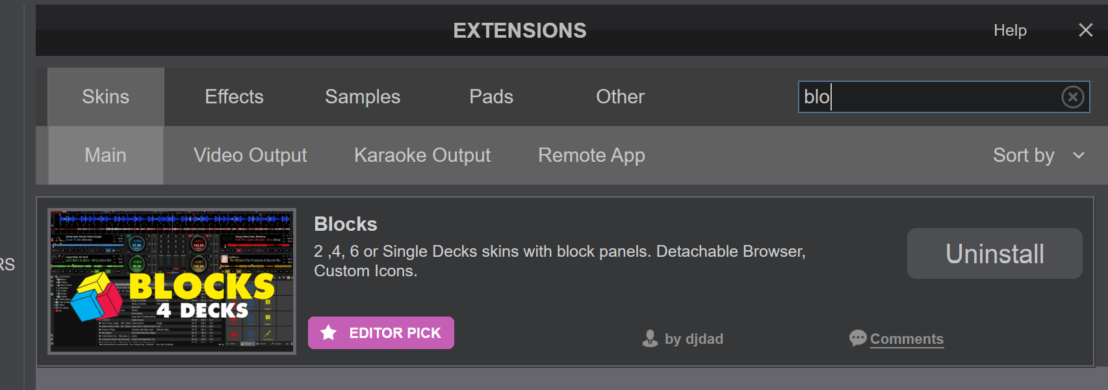Image resolution: width=1108 pixels, height=390 pixels.
Task: Close the Extensions window
Action: point(1085,30)
